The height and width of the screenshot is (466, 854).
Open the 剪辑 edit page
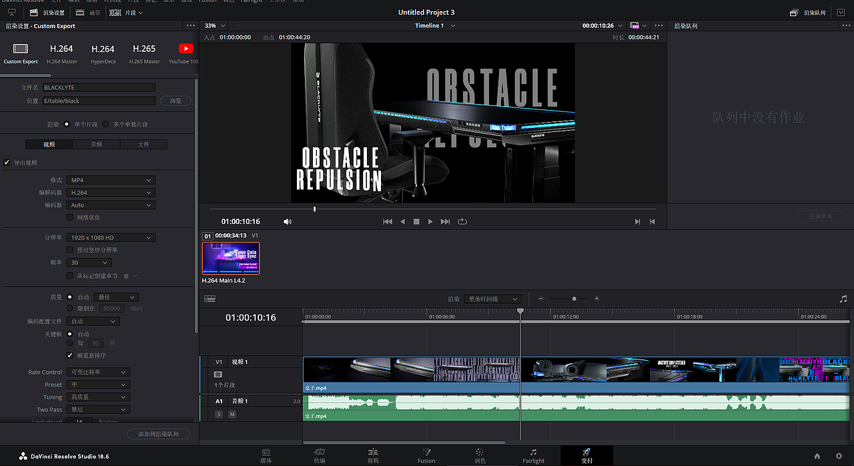pyautogui.click(x=373, y=456)
